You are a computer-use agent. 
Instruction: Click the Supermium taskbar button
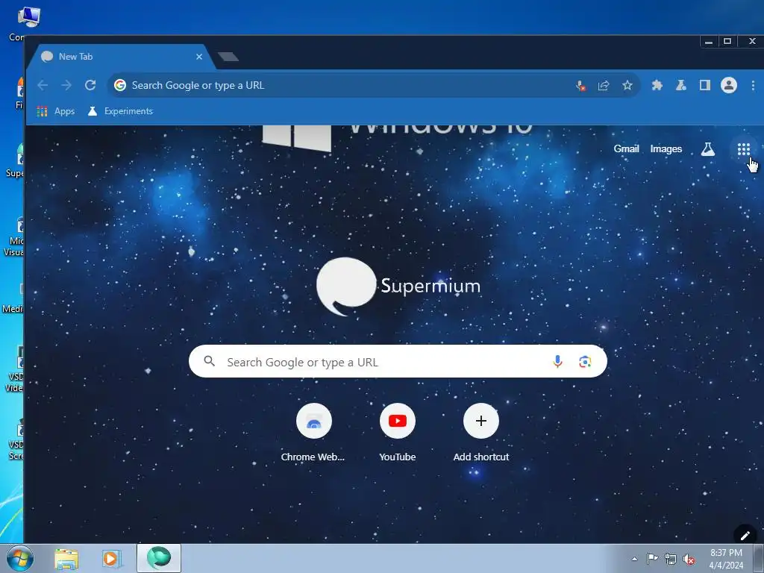point(159,558)
